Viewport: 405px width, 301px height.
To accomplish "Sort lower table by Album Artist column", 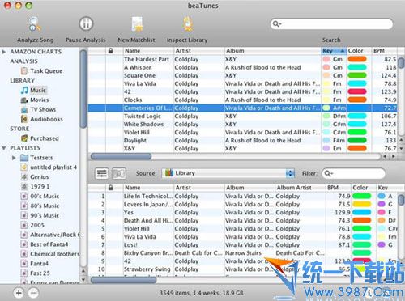I will (301, 188).
